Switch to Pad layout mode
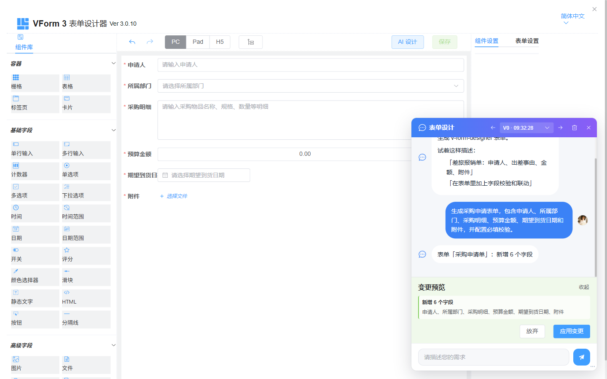This screenshot has height=379, width=607. point(198,42)
